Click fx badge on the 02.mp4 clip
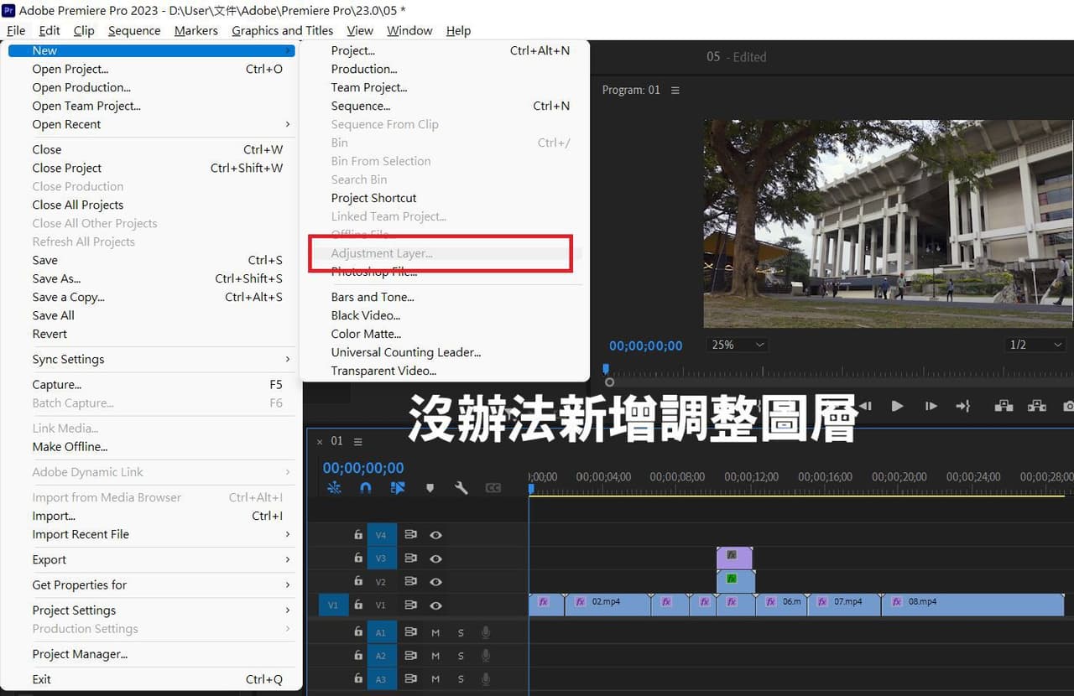1074x696 pixels. point(580,602)
